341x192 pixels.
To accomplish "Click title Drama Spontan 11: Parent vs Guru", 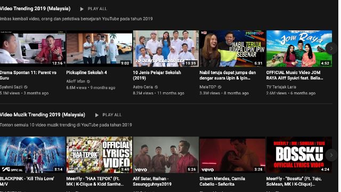I will pos(28,75).
